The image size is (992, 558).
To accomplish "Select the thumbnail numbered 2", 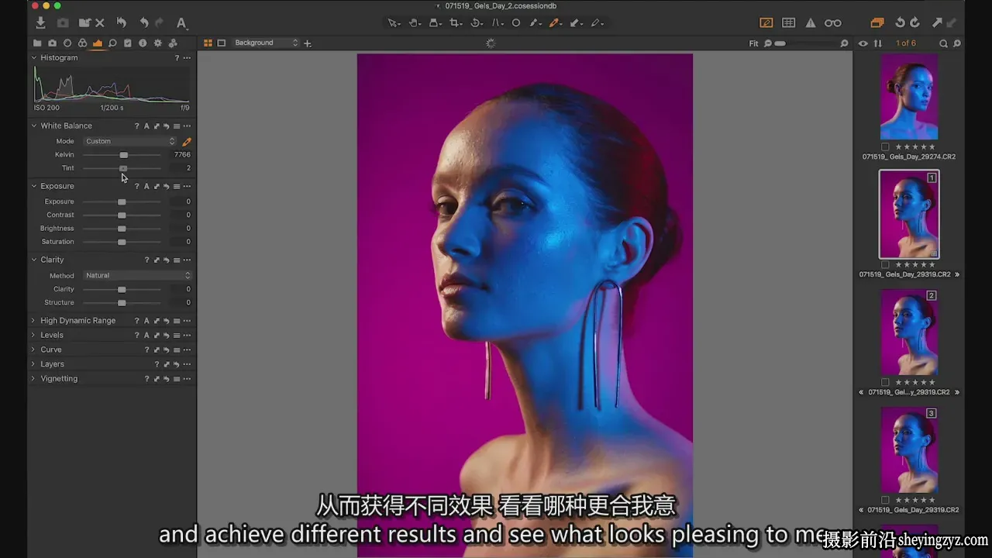I will point(909,332).
